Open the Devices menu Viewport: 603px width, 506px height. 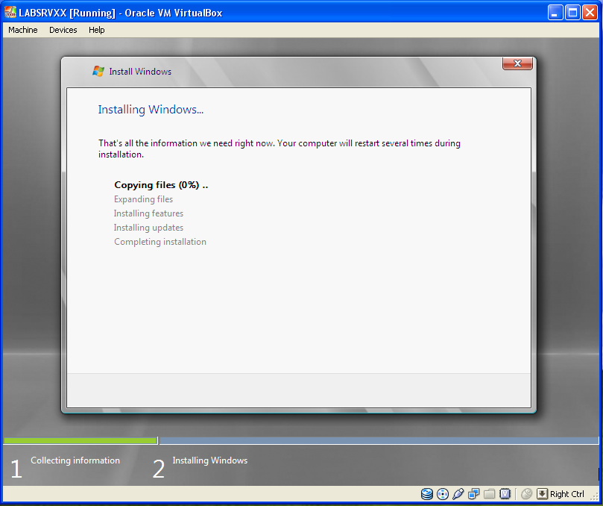point(63,30)
